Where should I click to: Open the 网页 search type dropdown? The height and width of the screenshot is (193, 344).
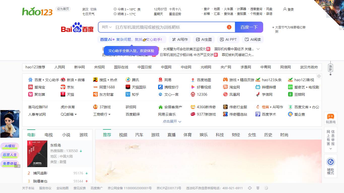coord(107,27)
